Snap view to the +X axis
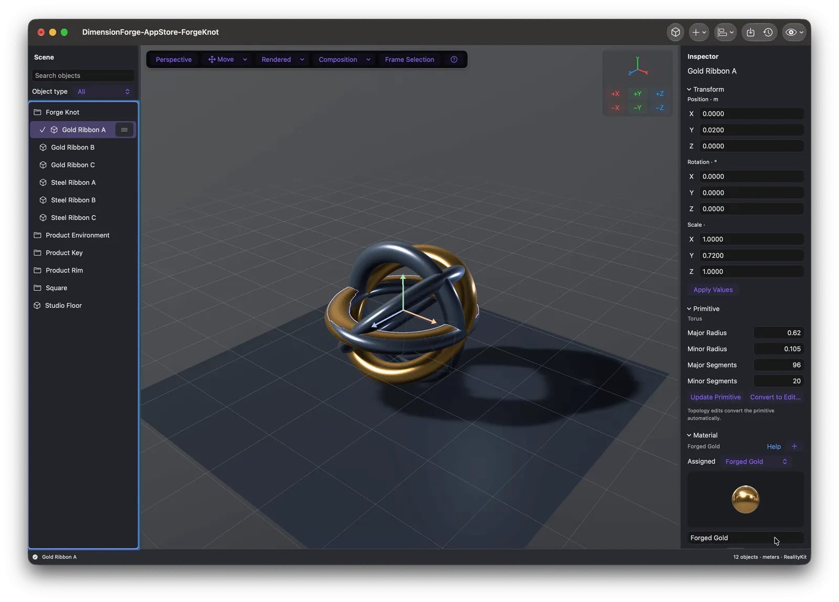839x602 pixels. (x=615, y=94)
